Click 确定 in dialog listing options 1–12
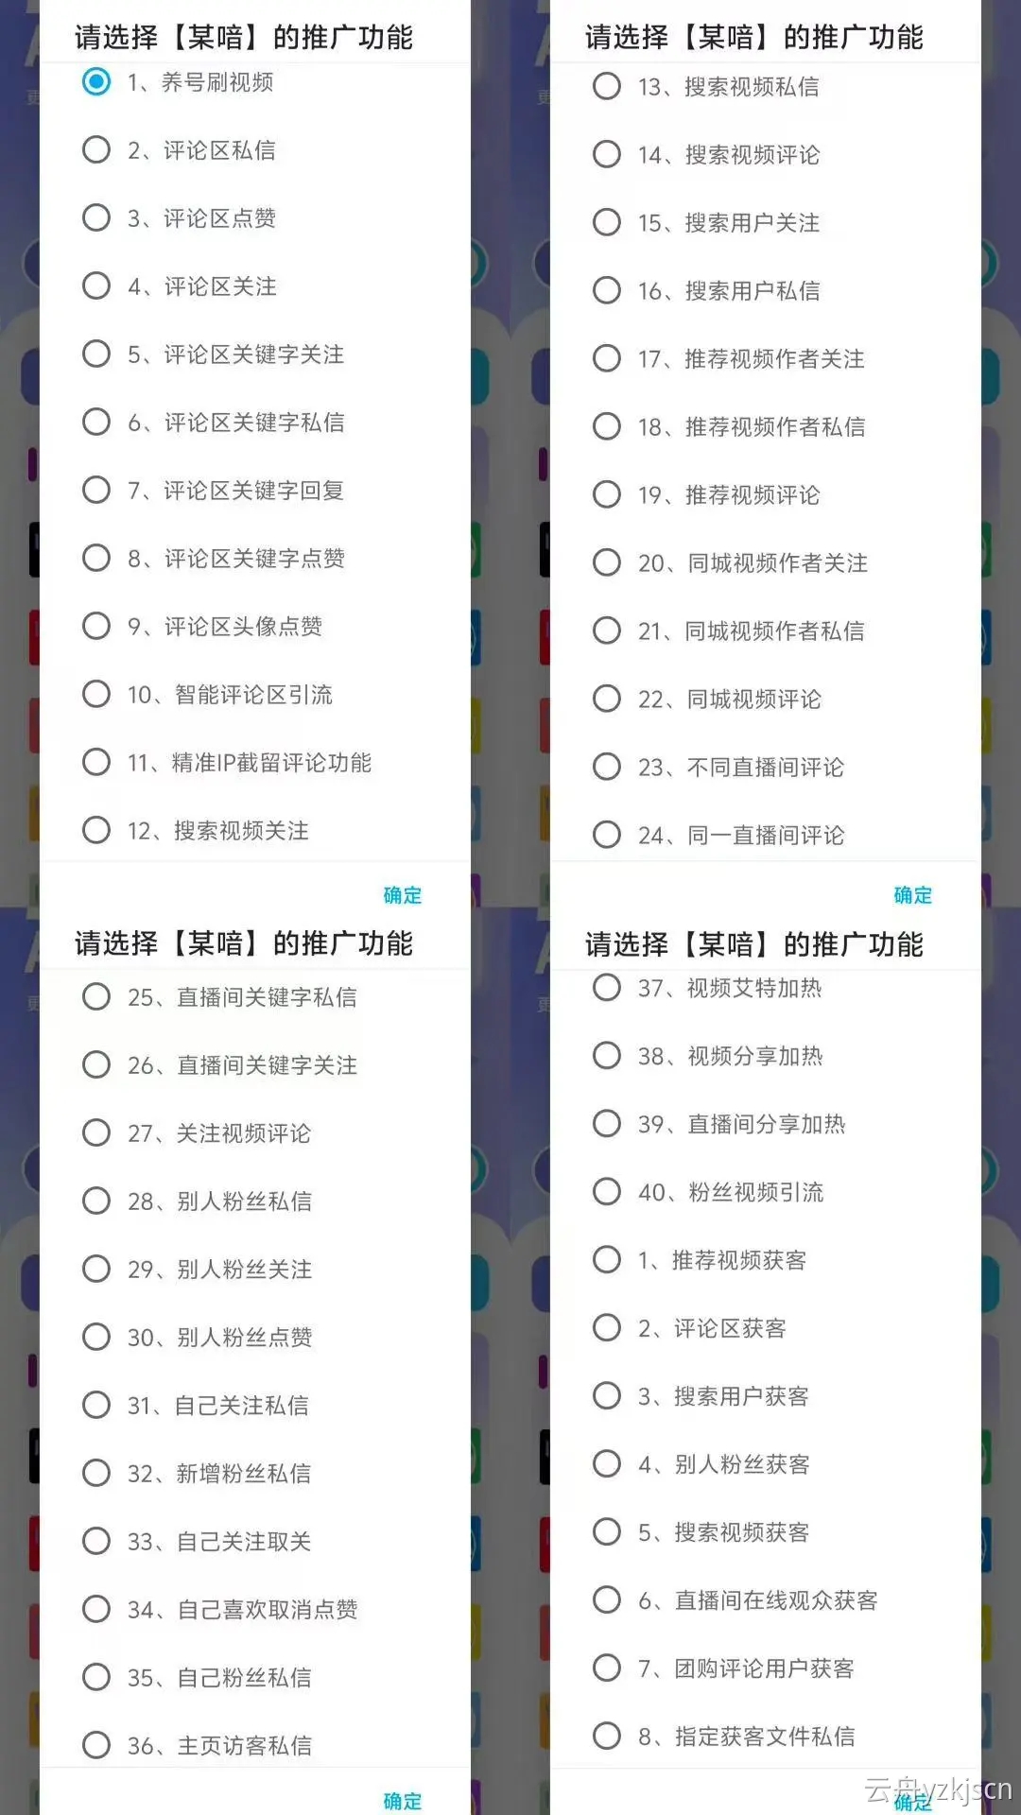The height and width of the screenshot is (1815, 1021). tap(403, 895)
